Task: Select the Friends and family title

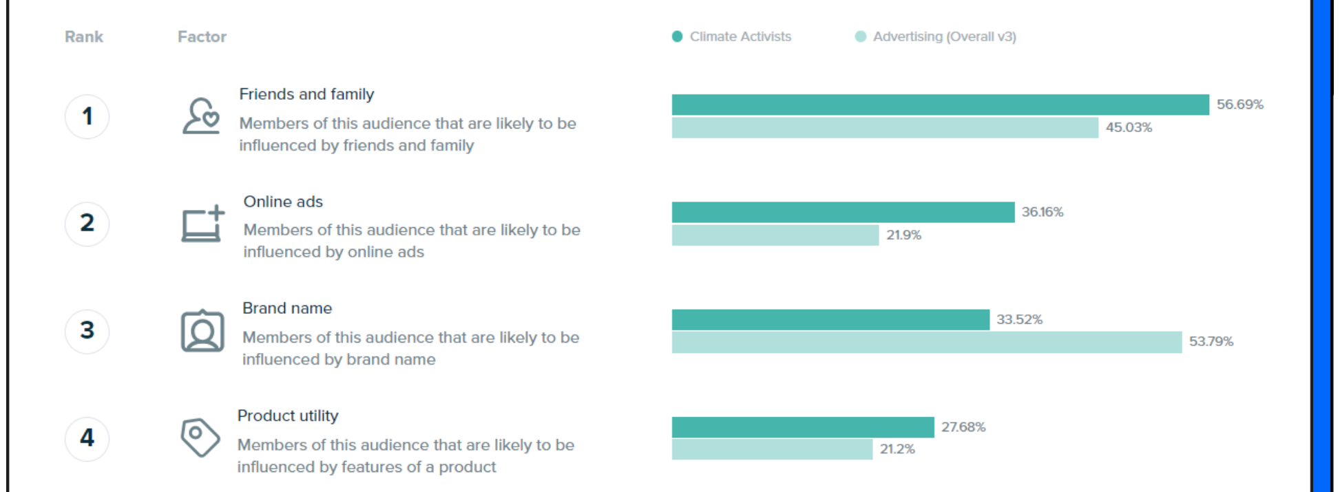Action: coord(306,94)
